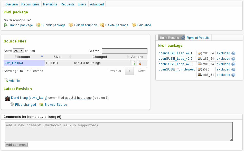Go to the Requests tab
The height and width of the screenshot is (151, 244).
pyautogui.click(x=68, y=4)
